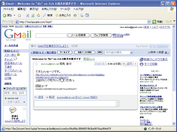
Task: Open the 編集 menu
Action: [x=22, y=9]
